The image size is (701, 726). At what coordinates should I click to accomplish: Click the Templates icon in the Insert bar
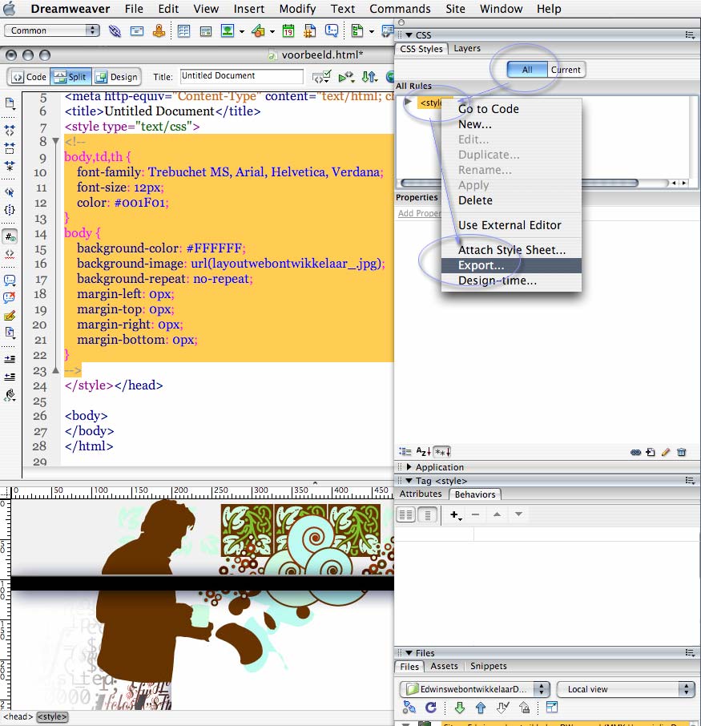[357, 31]
